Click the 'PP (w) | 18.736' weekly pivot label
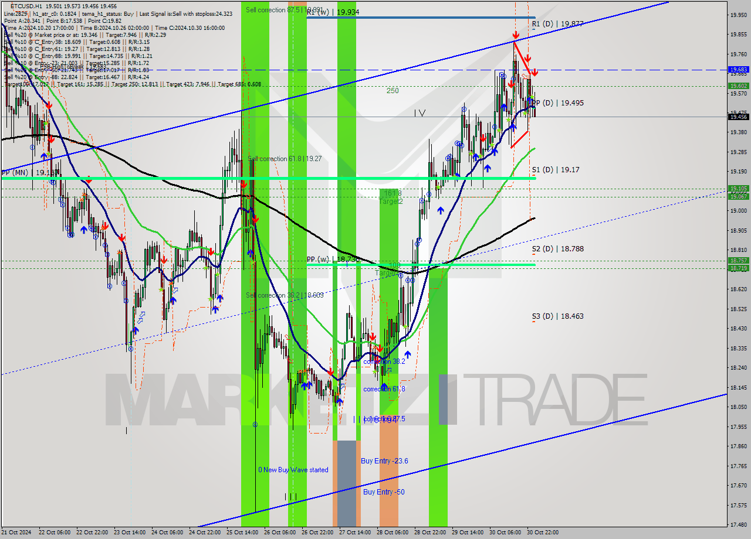Screen dimensions: 751x539 [x=333, y=259]
